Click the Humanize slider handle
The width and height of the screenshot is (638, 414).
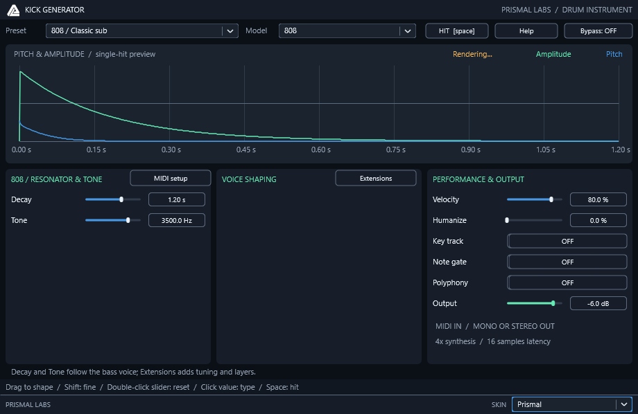coord(507,220)
